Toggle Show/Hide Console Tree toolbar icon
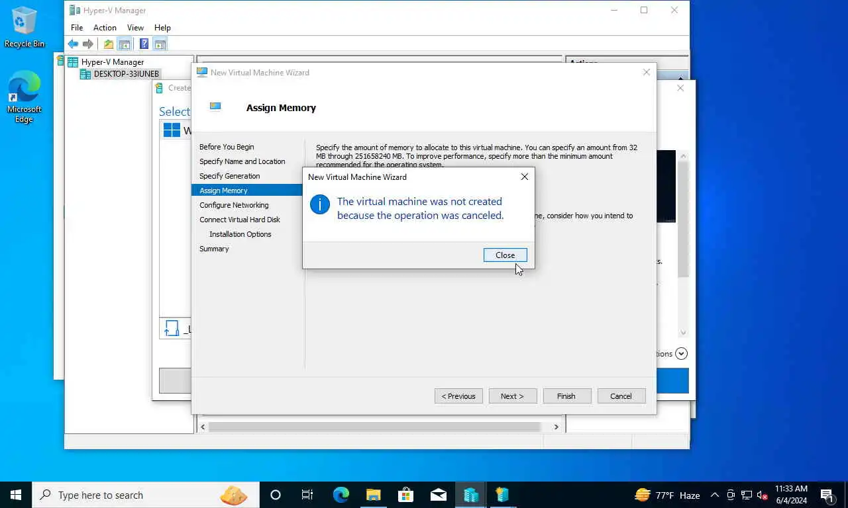The width and height of the screenshot is (848, 508). [124, 44]
